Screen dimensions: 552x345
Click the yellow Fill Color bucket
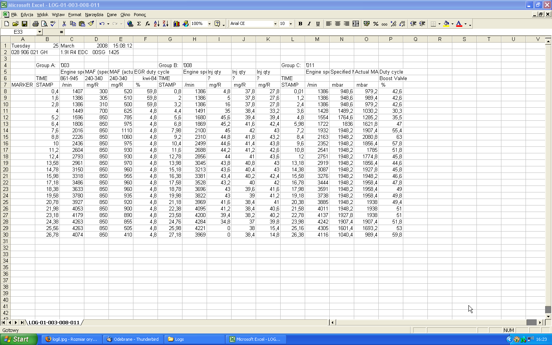click(446, 24)
